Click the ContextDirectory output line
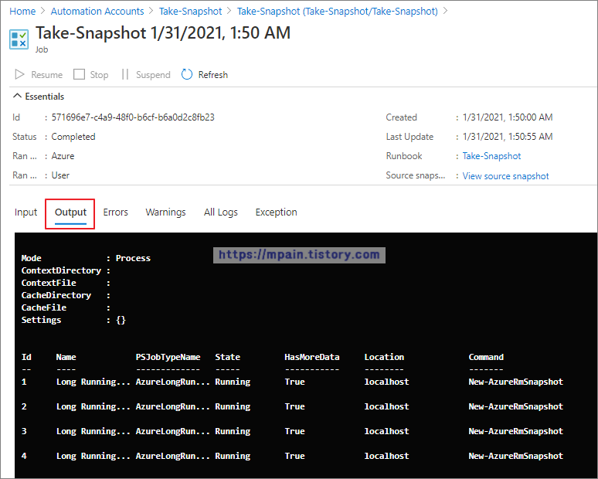The image size is (598, 479). click(x=66, y=270)
